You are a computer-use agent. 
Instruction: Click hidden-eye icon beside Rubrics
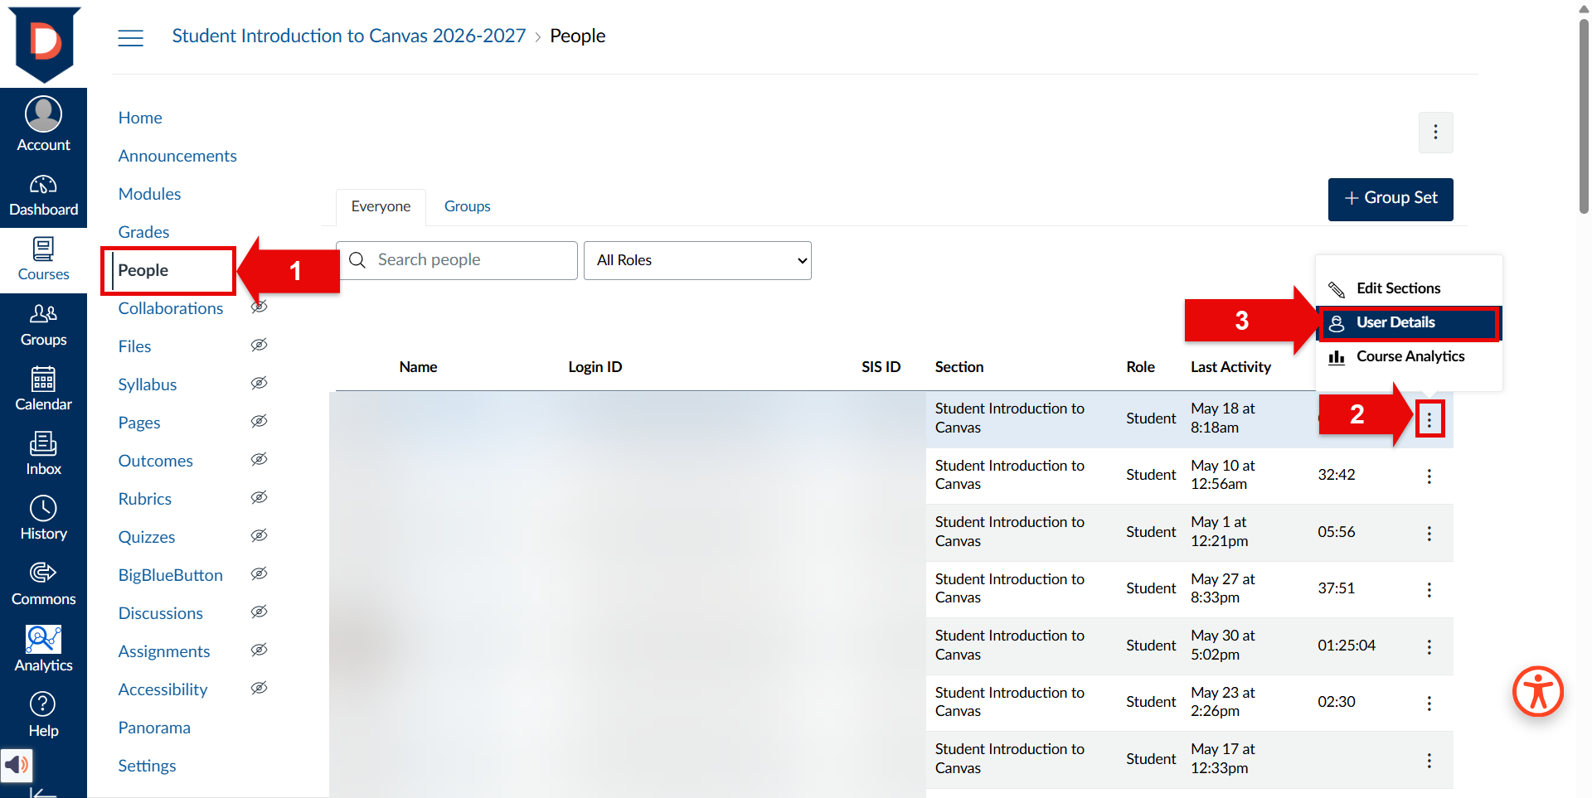tap(260, 497)
